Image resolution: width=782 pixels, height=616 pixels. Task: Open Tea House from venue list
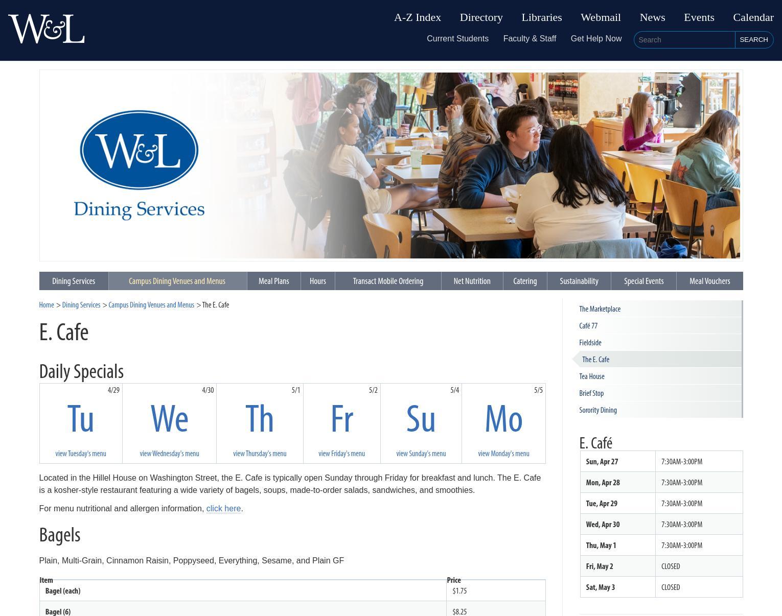click(x=591, y=376)
